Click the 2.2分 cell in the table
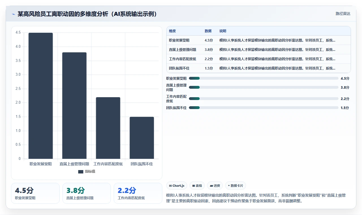This screenshot has width=362, height=215. (x=209, y=59)
